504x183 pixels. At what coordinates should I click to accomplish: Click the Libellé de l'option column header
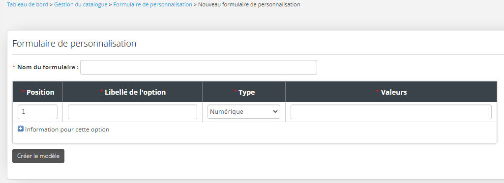point(132,92)
